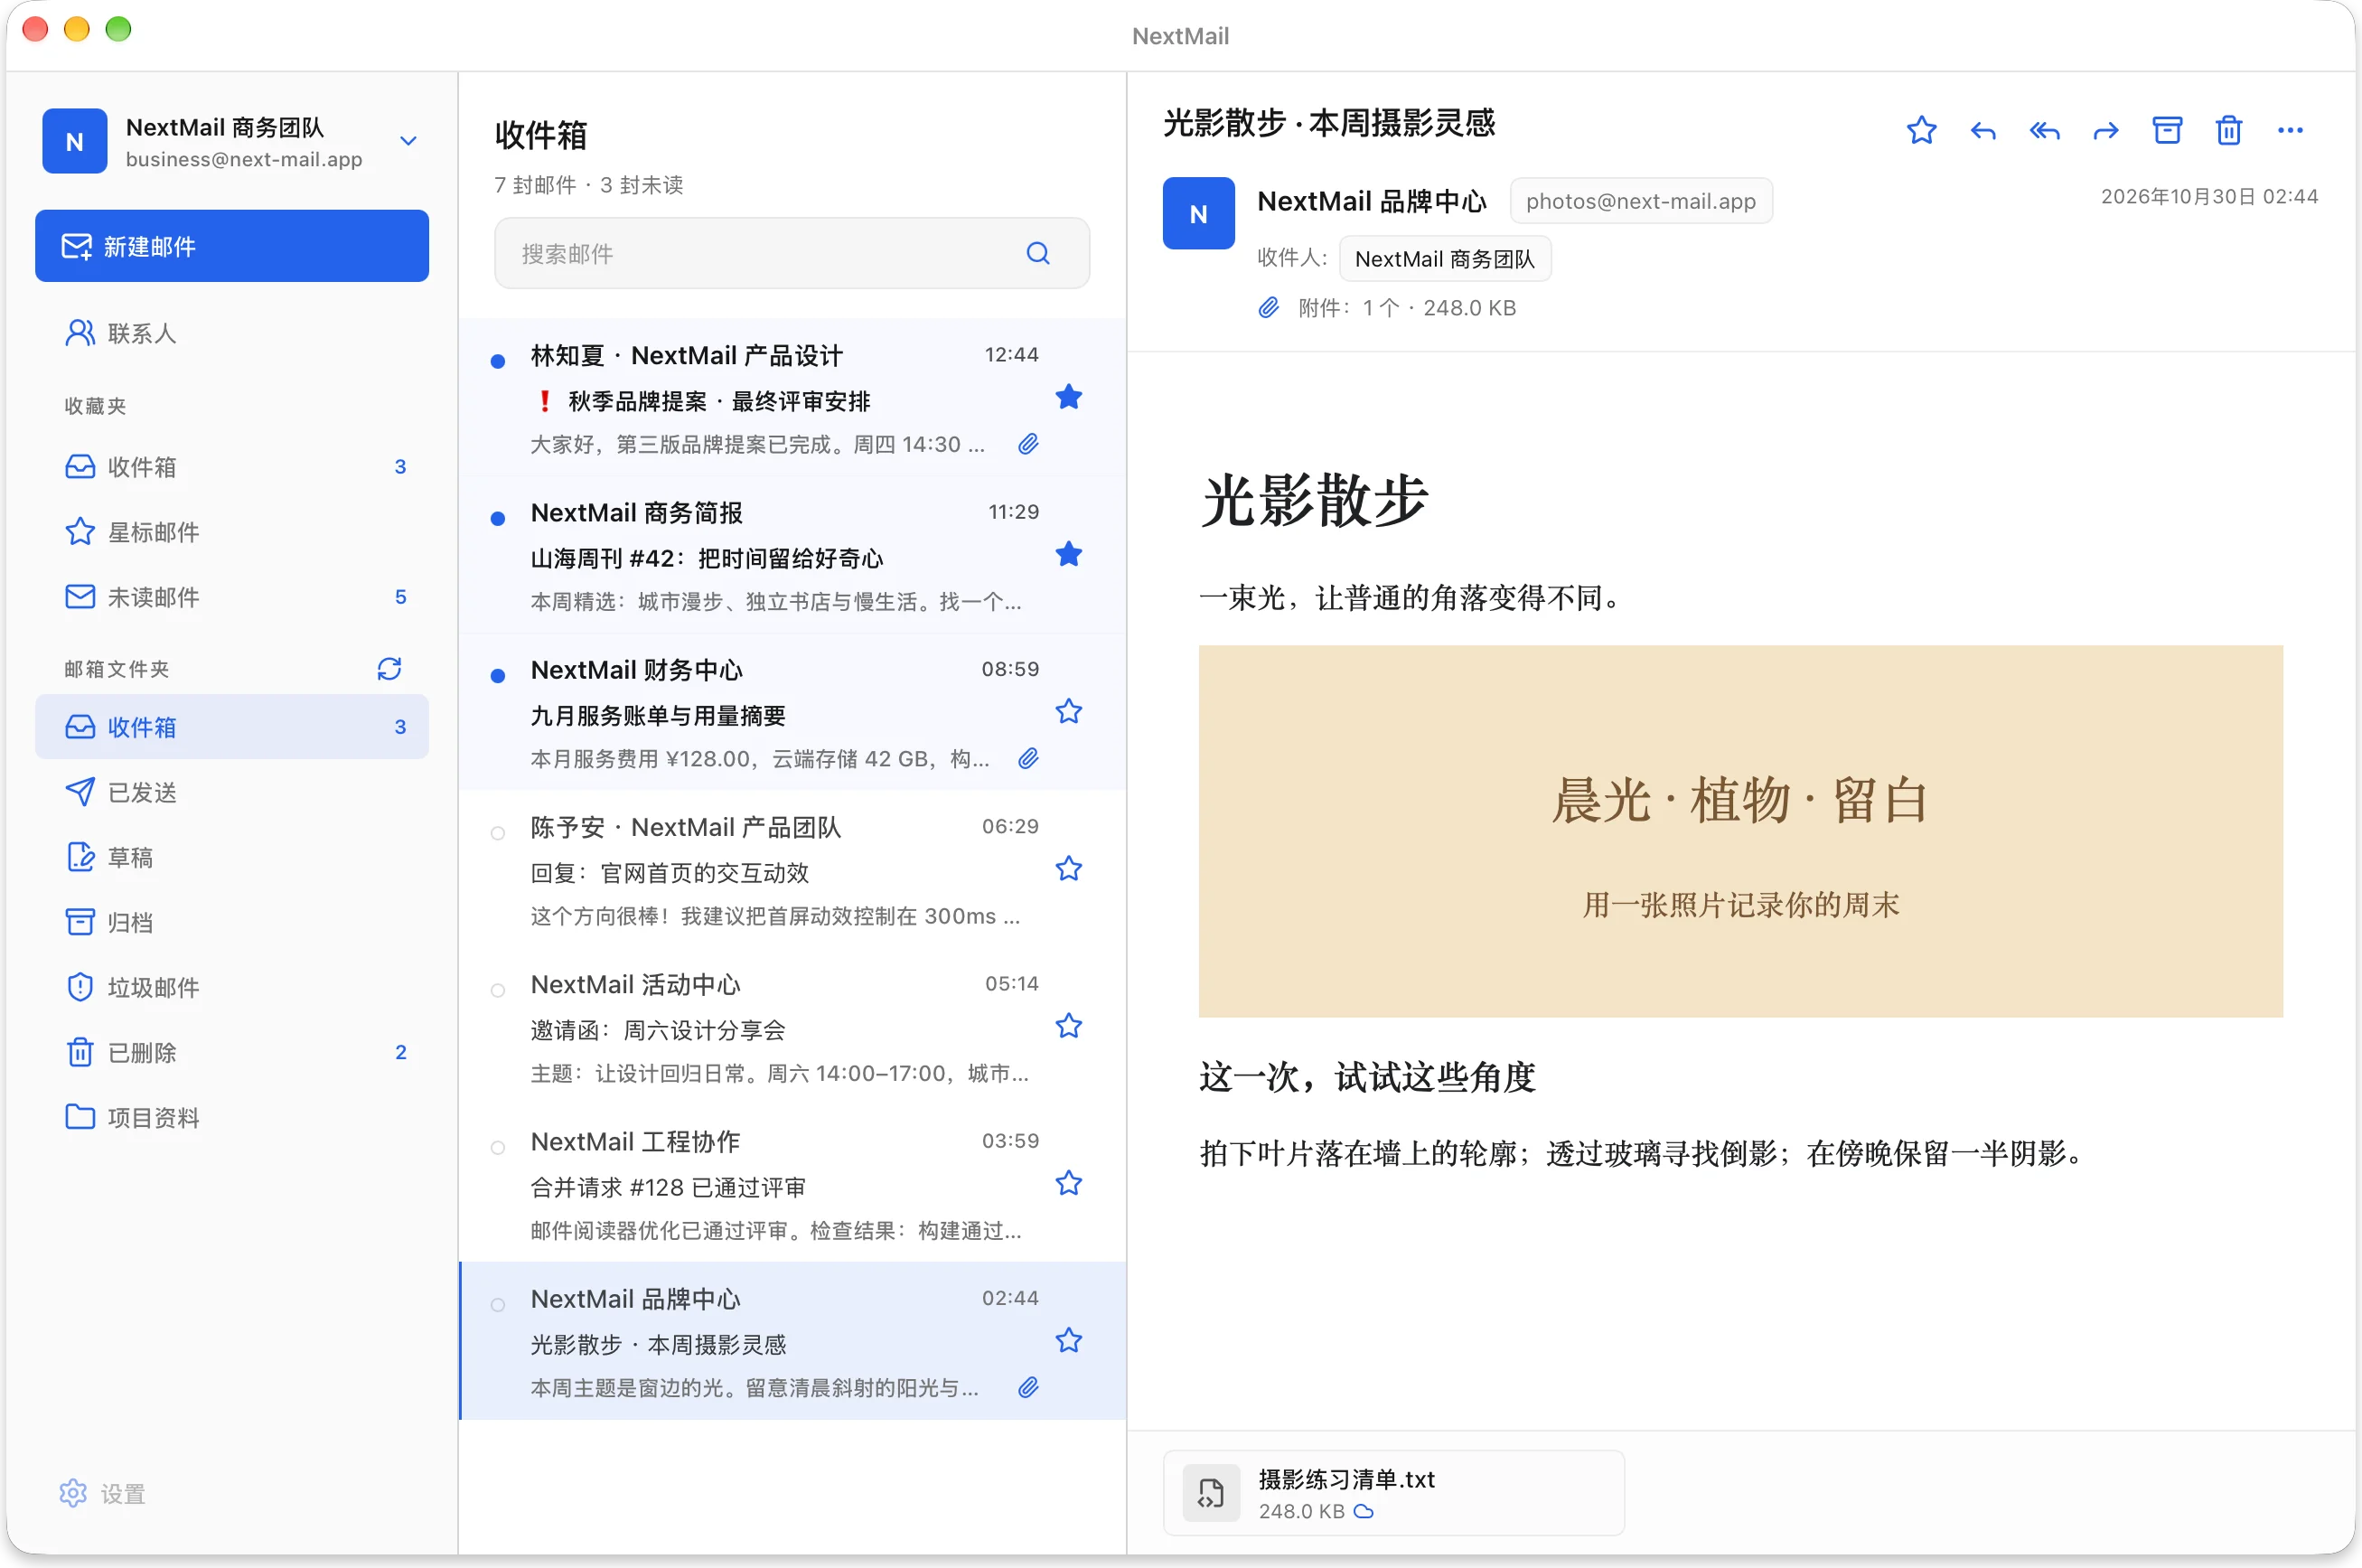The height and width of the screenshot is (1568, 2362).
Task: Star the 官网首页的交互动效 reply email
Action: click(1069, 868)
